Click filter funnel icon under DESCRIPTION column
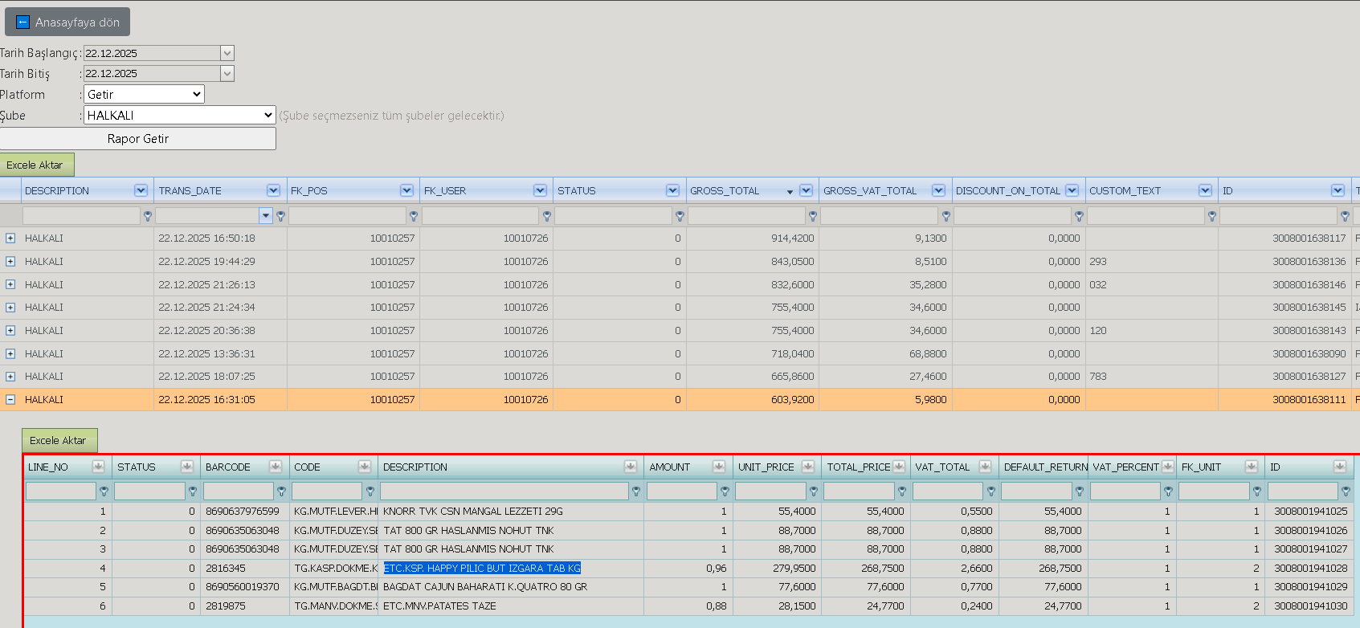The width and height of the screenshot is (1360, 628). pos(148,216)
